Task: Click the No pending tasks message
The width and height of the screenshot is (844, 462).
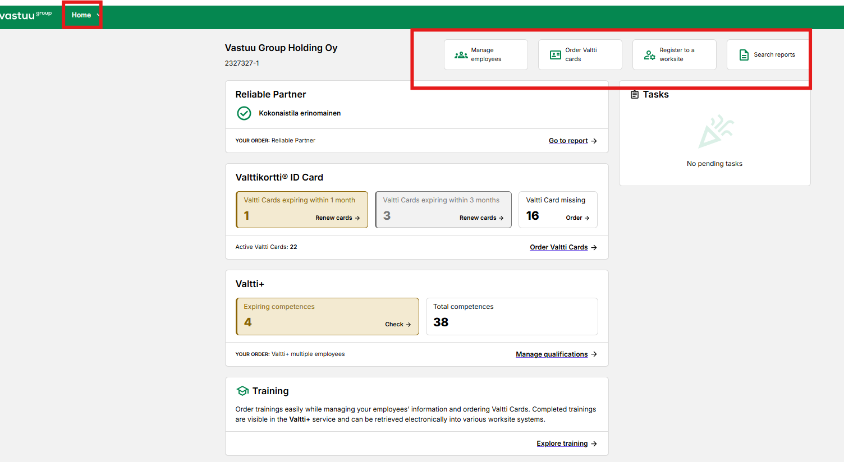Action: 714,164
